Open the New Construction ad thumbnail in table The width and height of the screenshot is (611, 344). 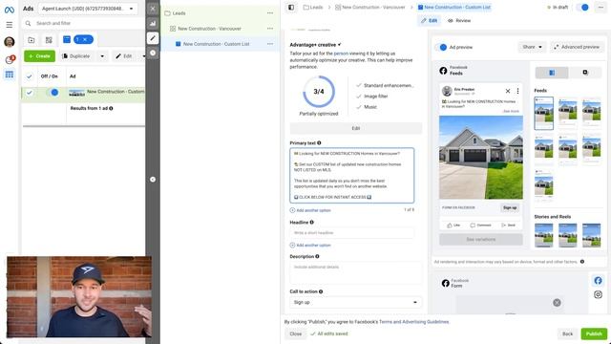(x=76, y=93)
